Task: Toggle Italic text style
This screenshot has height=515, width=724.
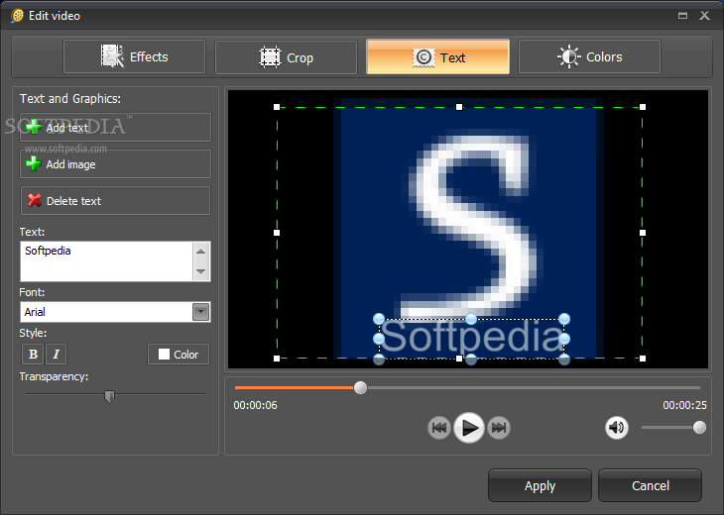Action: [x=56, y=355]
